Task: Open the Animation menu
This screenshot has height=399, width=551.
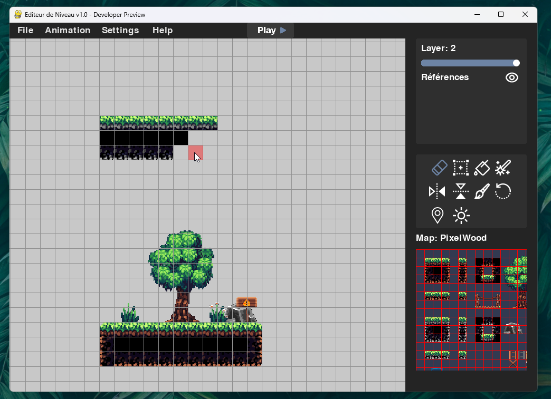Action: pyautogui.click(x=68, y=31)
